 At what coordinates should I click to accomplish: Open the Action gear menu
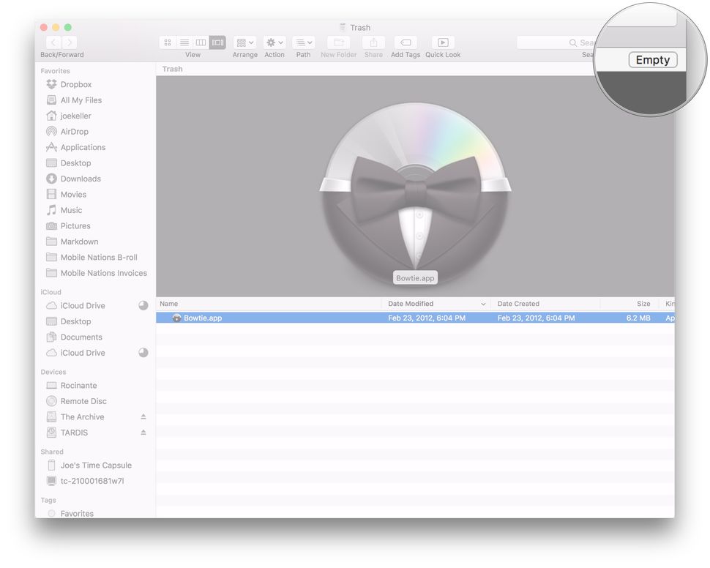coord(274,42)
